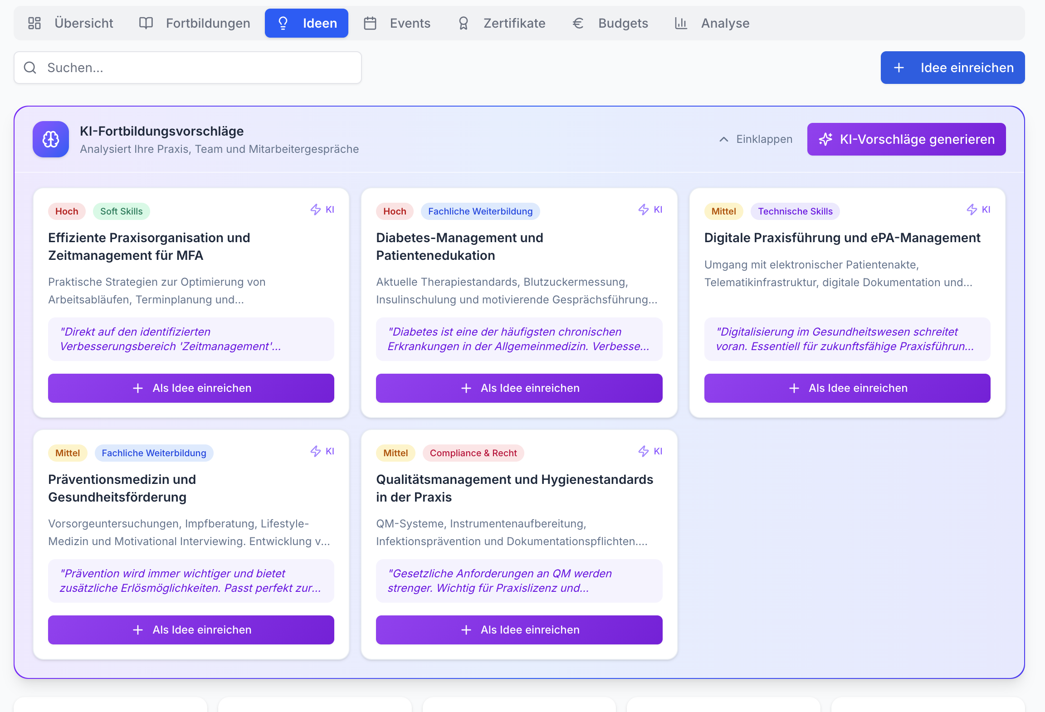Viewport: 1045px width, 712px height.
Task: Click the KI lightning icon on Präventionsmedizin card
Action: pyautogui.click(x=316, y=451)
